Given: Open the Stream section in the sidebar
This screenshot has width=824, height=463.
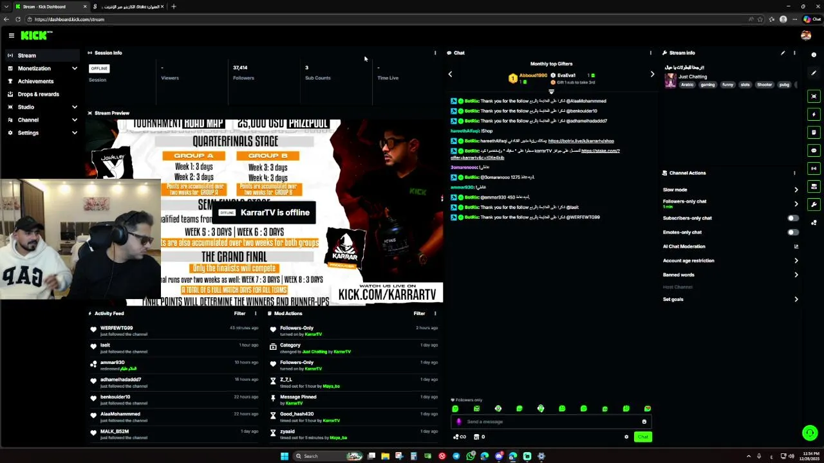Looking at the screenshot, I should pos(42,55).
